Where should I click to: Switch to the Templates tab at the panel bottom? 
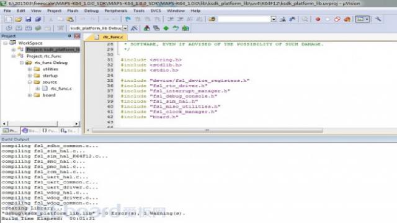click(69, 131)
